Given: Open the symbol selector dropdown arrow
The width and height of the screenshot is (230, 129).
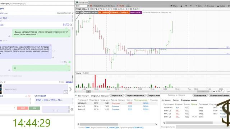Looking at the screenshot, I should point(88,6).
